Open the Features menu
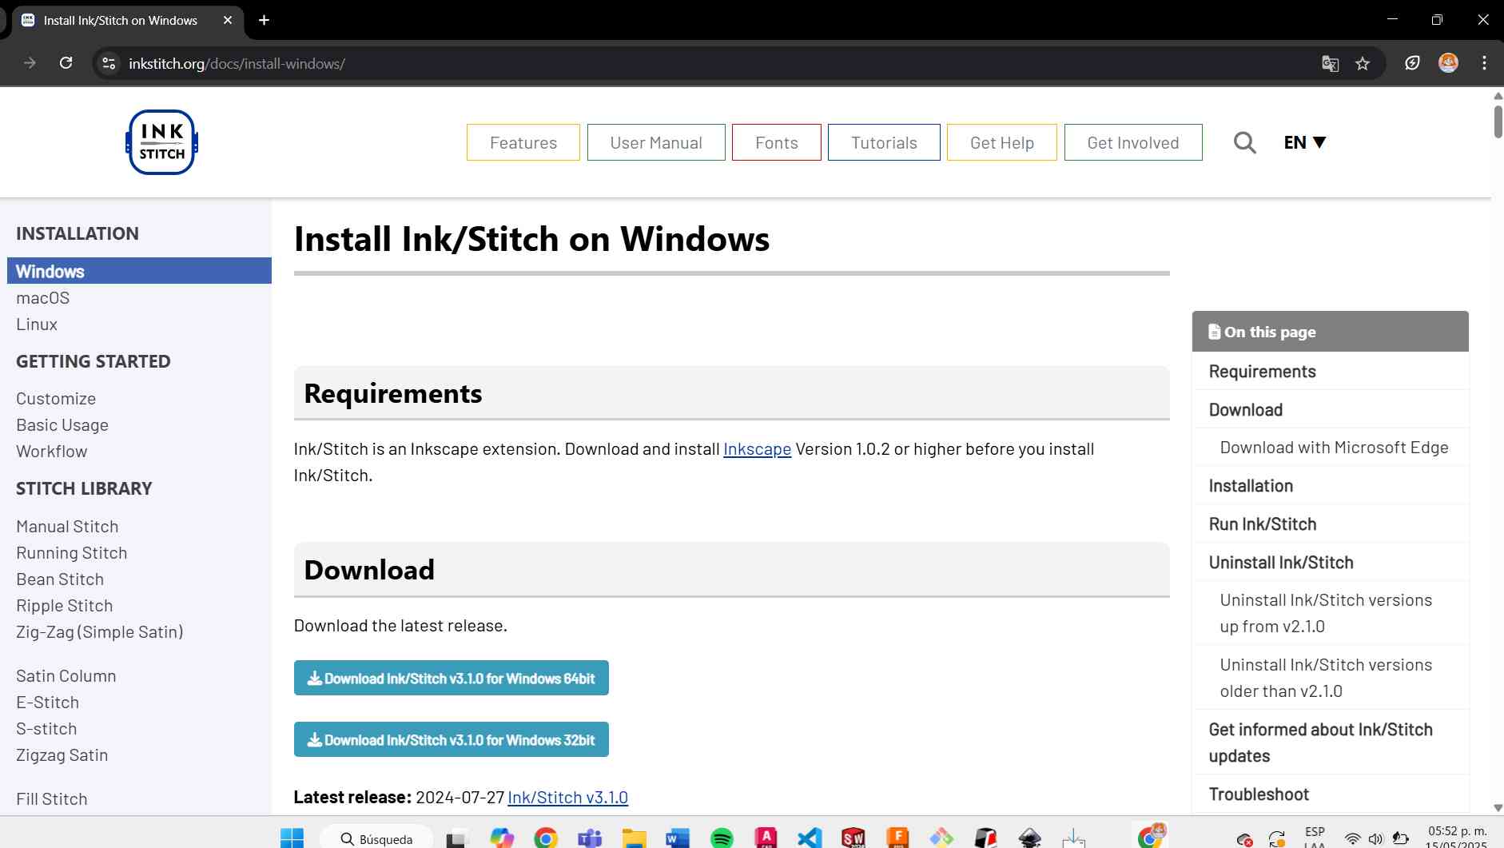 click(523, 142)
